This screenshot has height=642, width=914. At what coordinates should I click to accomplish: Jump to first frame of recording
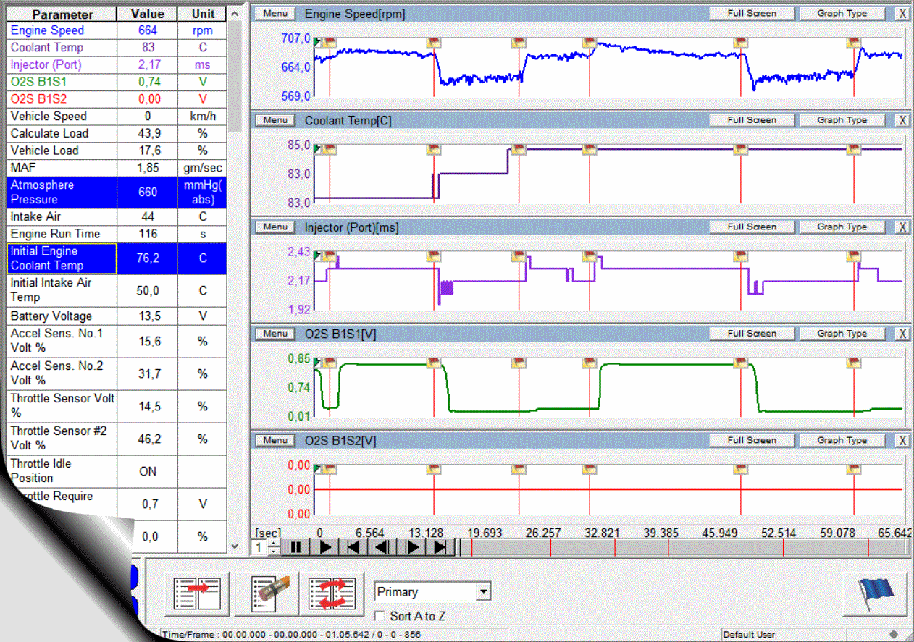[x=353, y=548]
